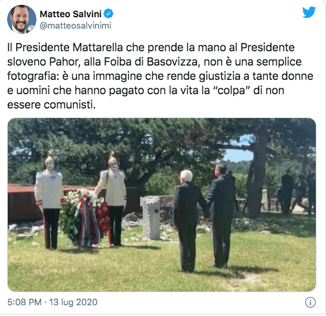Open the tweet info icon
Screen dimensions: 326x316
coord(310,302)
